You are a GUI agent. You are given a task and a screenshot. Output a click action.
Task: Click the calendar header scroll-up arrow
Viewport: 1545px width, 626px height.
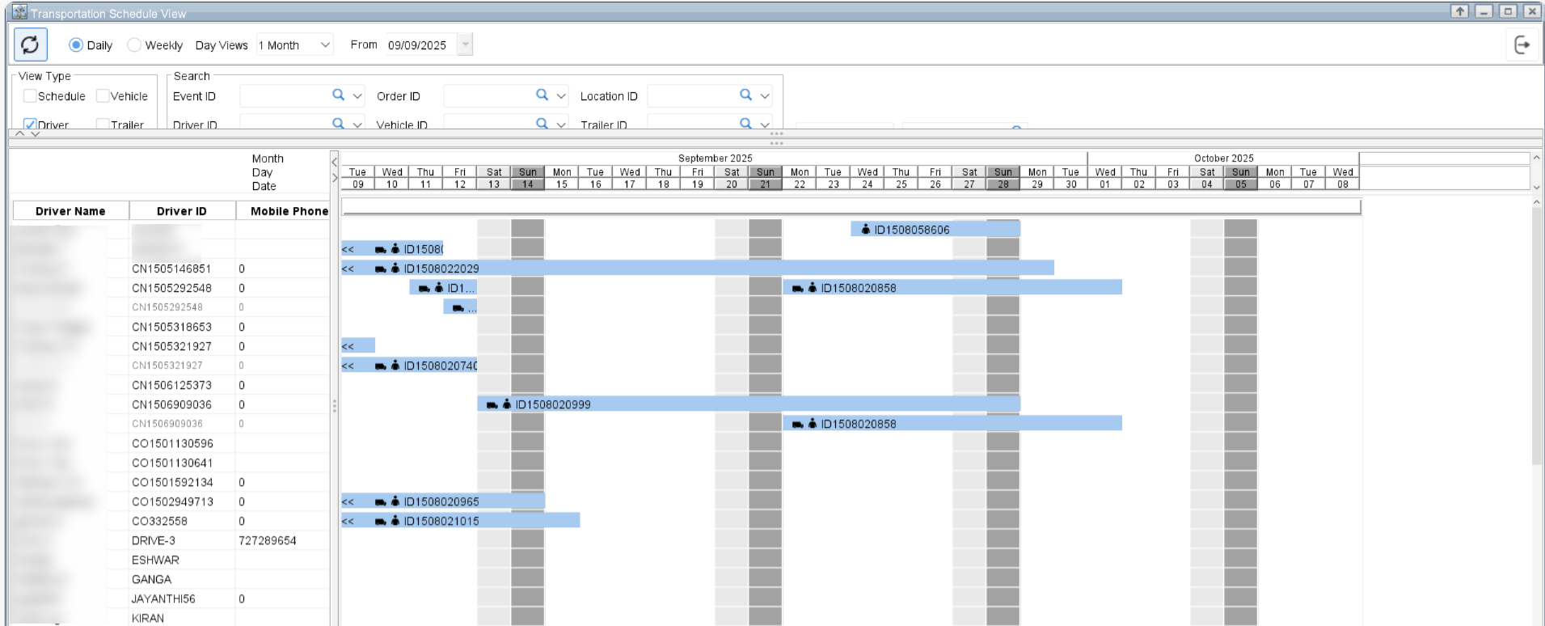click(x=1537, y=157)
